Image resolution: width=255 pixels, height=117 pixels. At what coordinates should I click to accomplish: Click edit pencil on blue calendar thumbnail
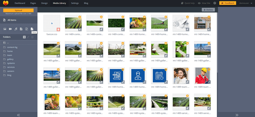(x=166, y=82)
